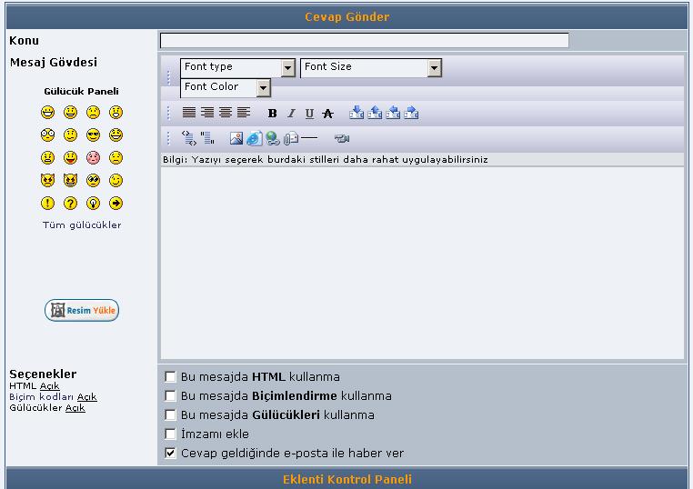The width and height of the screenshot is (693, 489).
Task: Insert an image with the picture icon
Action: 236,139
